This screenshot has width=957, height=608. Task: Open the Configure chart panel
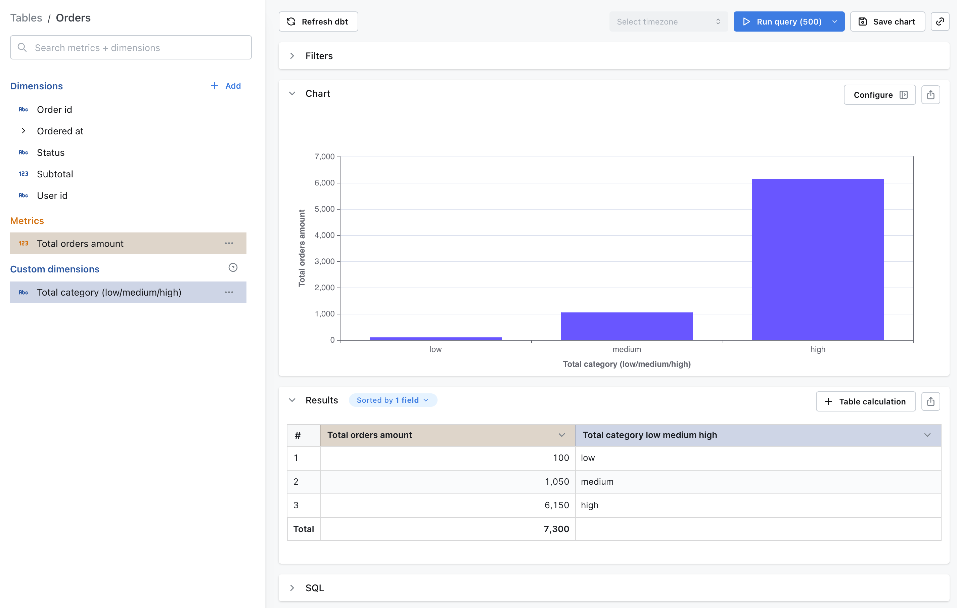879,95
